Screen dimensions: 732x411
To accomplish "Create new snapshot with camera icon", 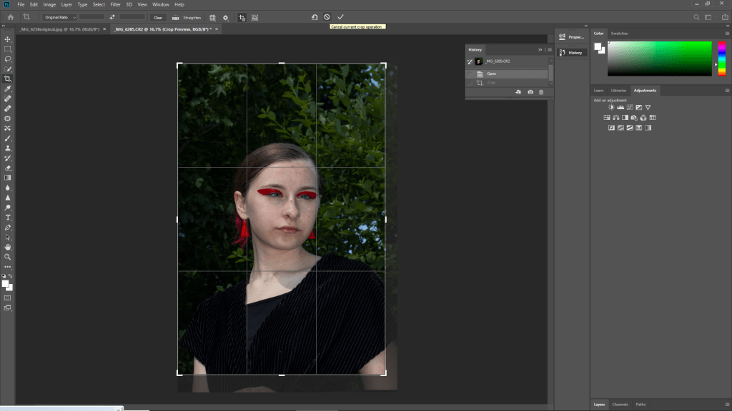I will [530, 92].
